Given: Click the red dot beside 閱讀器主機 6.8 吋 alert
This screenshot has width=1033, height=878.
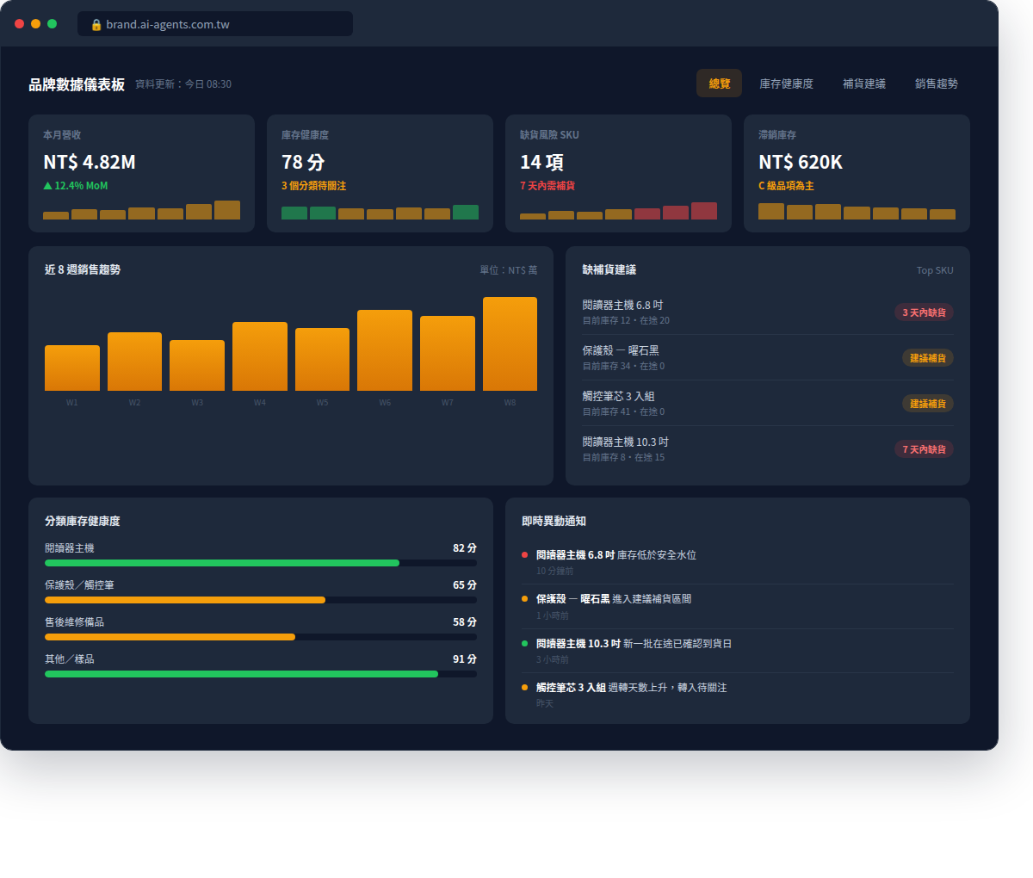Looking at the screenshot, I should (525, 555).
